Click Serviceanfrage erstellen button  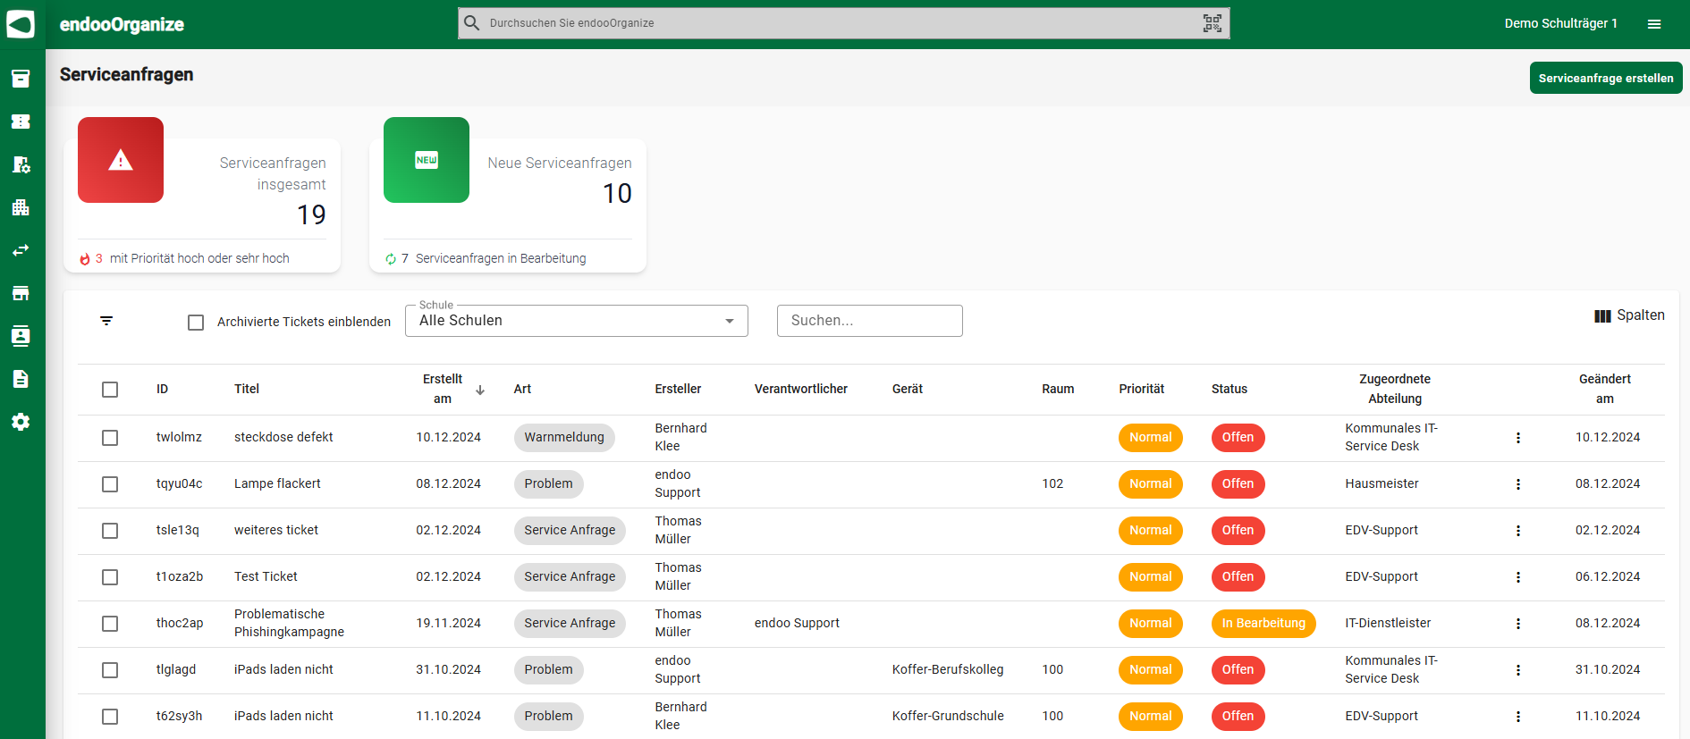pos(1606,78)
